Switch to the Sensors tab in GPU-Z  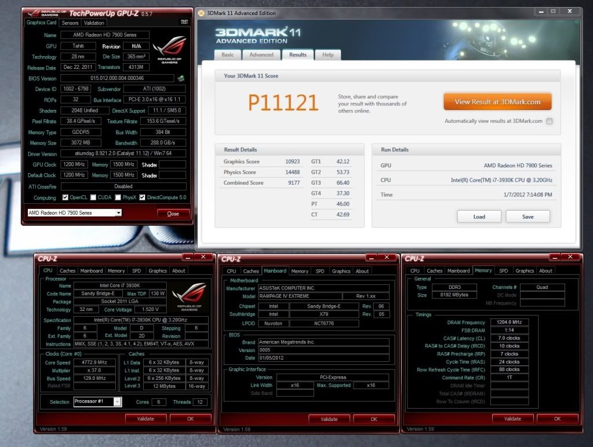(x=70, y=23)
